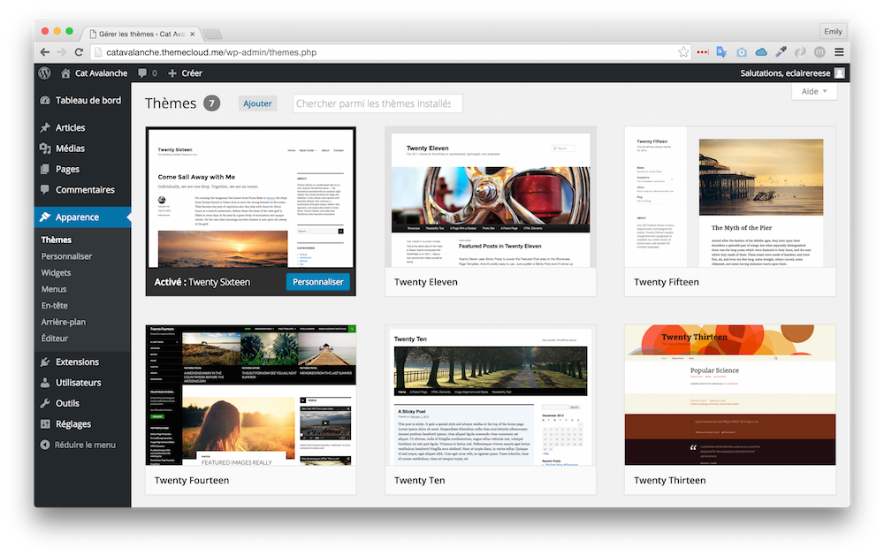Viewport: 884px width, 556px height.
Task: Click the Réglages settings icon
Action: 45,424
